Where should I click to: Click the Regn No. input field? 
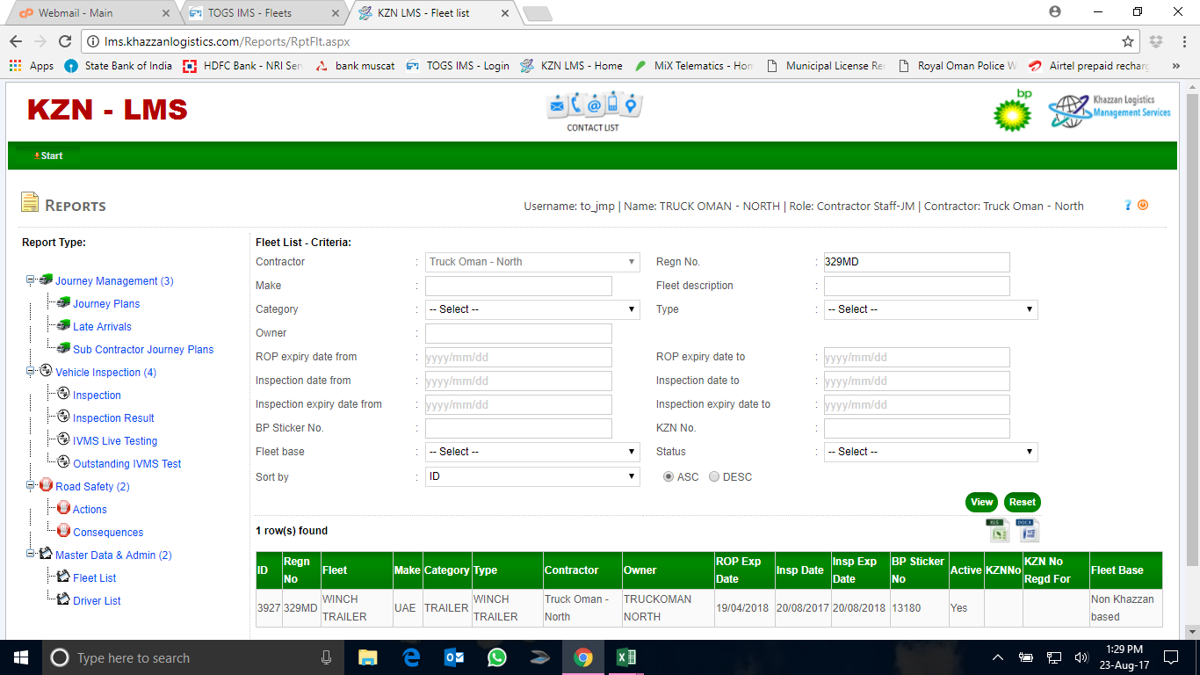pos(916,262)
